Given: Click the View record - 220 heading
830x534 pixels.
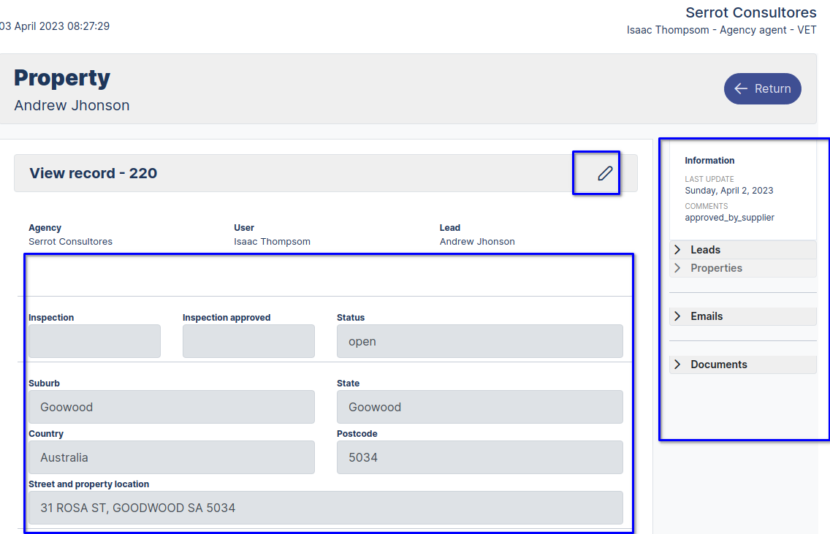Looking at the screenshot, I should point(94,173).
